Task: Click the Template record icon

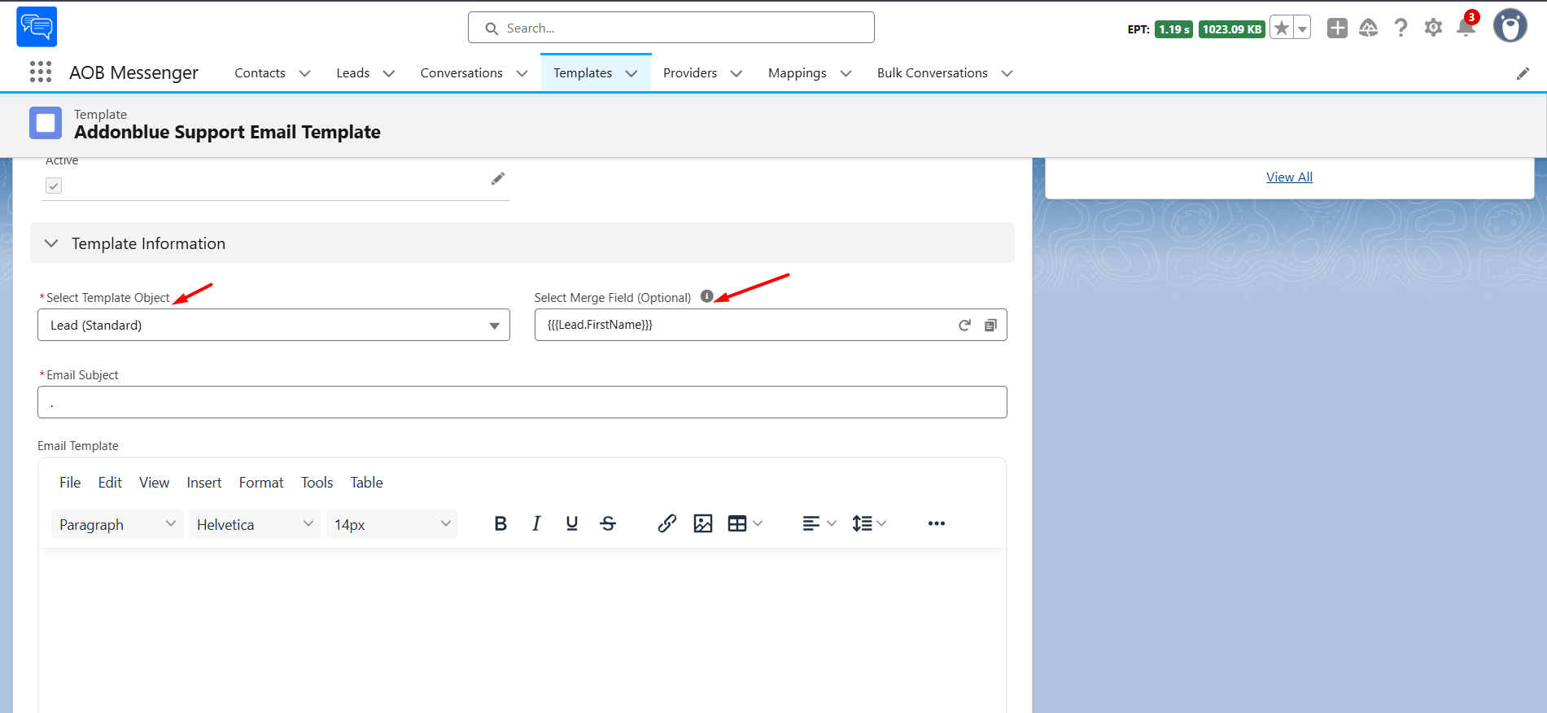Action: [46, 123]
